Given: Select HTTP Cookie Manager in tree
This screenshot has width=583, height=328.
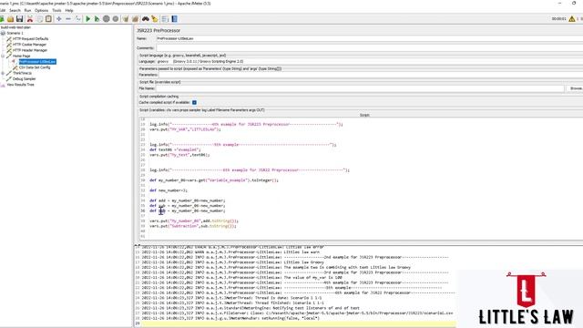Looking at the screenshot, I should coord(30,45).
